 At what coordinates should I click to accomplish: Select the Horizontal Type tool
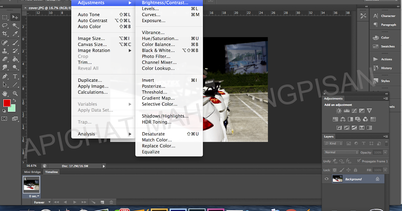click(x=15, y=77)
